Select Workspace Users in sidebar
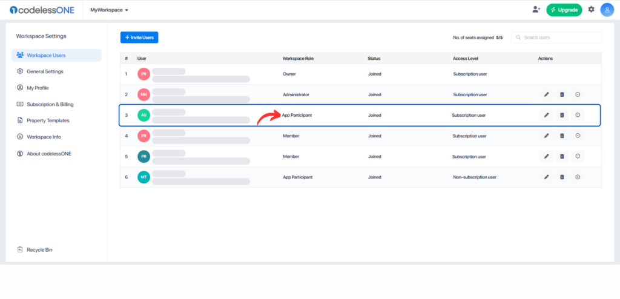This screenshot has height=299, width=620. pyautogui.click(x=56, y=55)
